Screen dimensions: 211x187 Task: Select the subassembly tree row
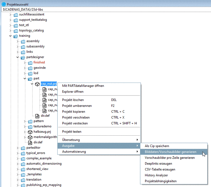tap(35, 47)
